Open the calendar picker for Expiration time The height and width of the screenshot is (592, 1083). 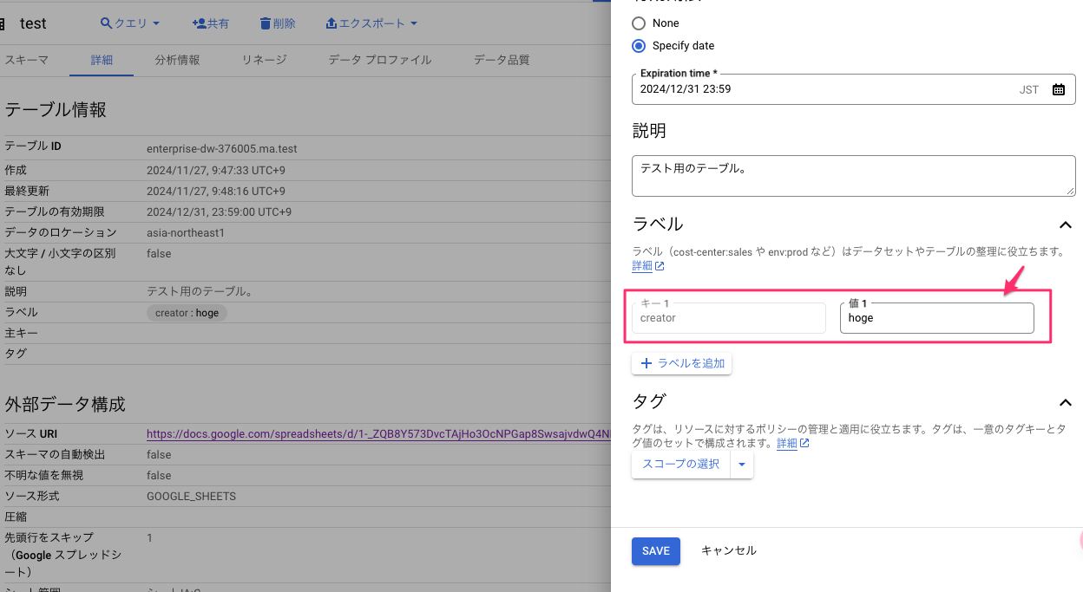click(x=1058, y=89)
